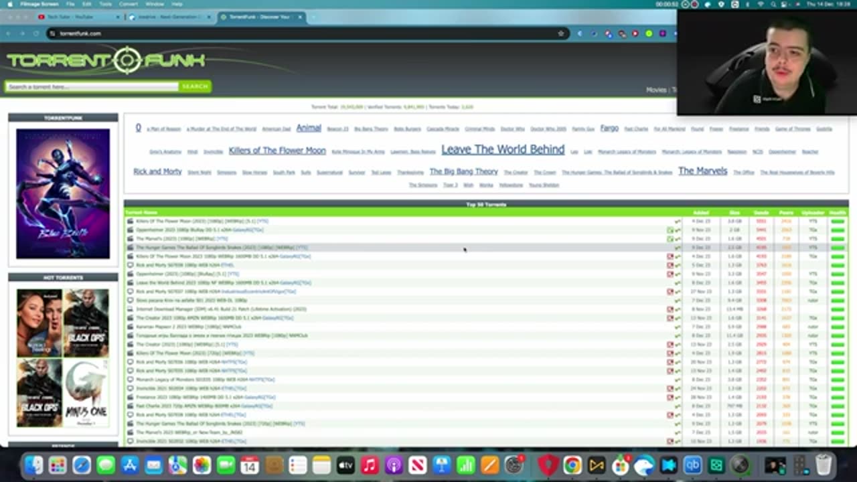Screen dimensions: 857x482
Task: Open Fast Charlie 2023 720p torrent
Action: pyautogui.click(x=204, y=406)
